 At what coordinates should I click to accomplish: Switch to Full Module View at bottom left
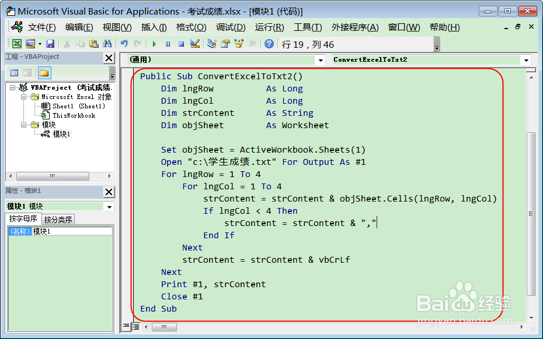(x=136, y=327)
